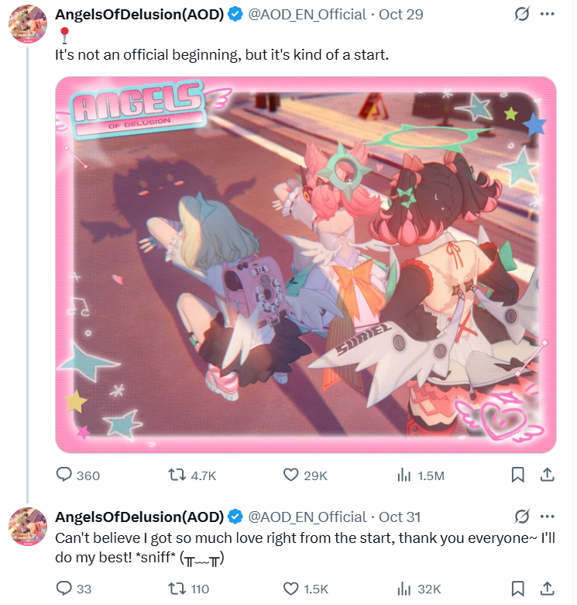Open the Angels of Delusion image attachment

click(x=306, y=264)
